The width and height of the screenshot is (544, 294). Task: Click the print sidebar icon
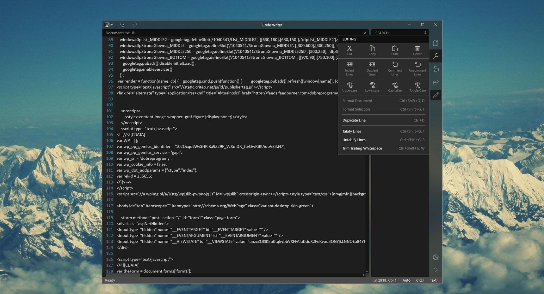tap(436, 69)
